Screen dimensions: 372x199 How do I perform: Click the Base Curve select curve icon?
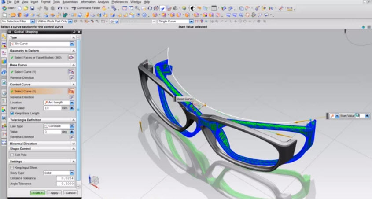(71, 72)
